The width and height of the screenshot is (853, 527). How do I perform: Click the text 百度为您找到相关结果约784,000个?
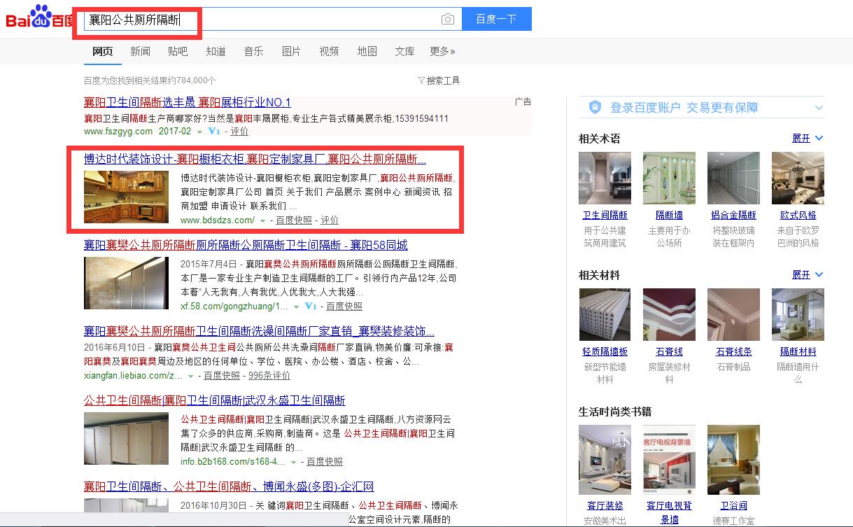point(150,80)
